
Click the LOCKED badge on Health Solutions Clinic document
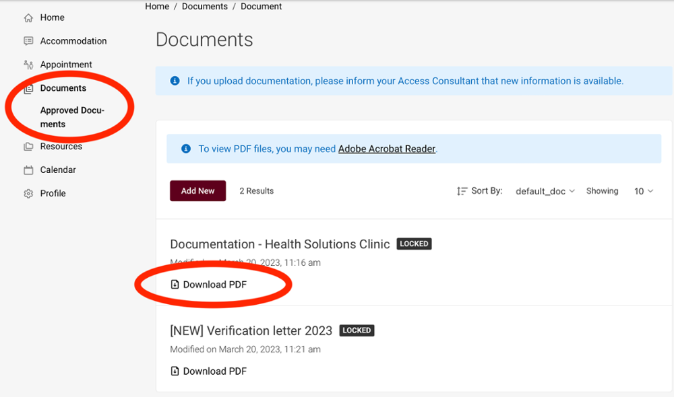[x=414, y=244]
